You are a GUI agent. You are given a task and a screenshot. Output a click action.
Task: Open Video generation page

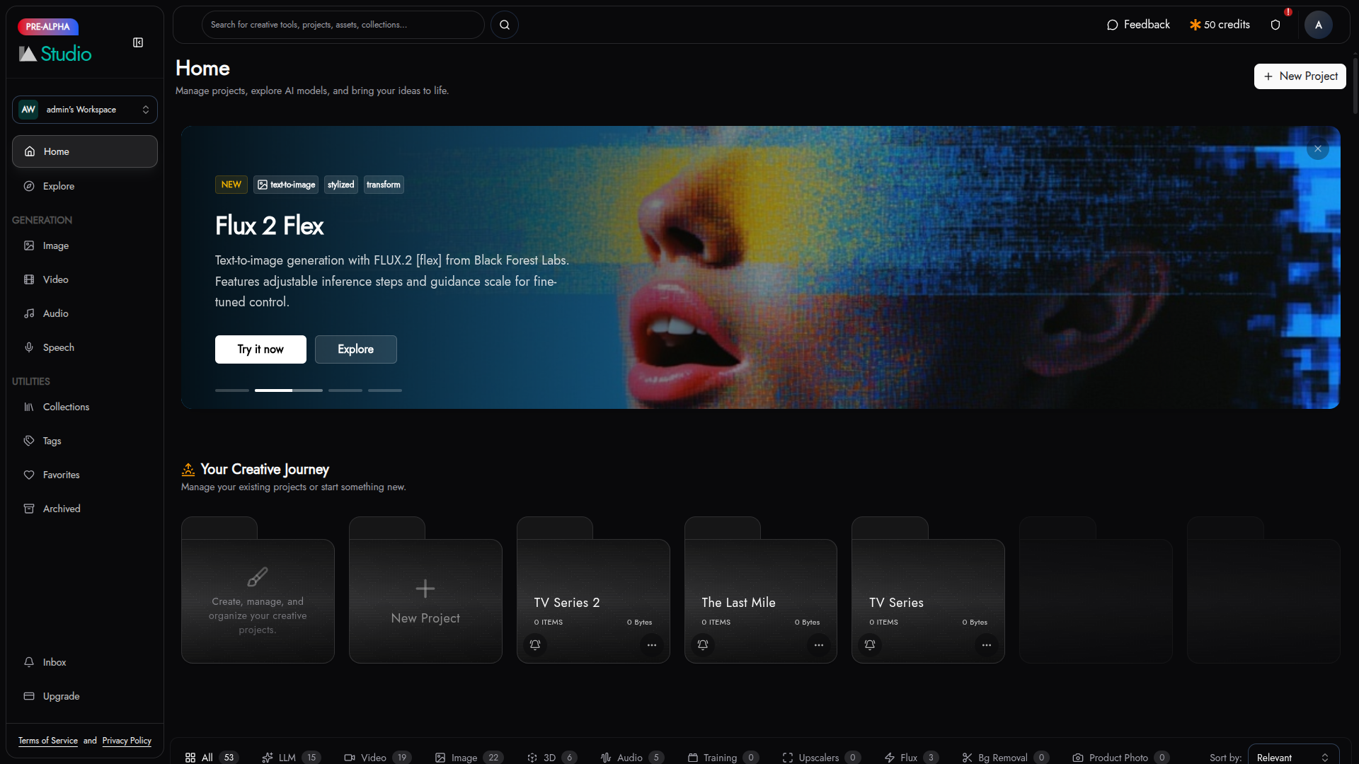coord(85,279)
